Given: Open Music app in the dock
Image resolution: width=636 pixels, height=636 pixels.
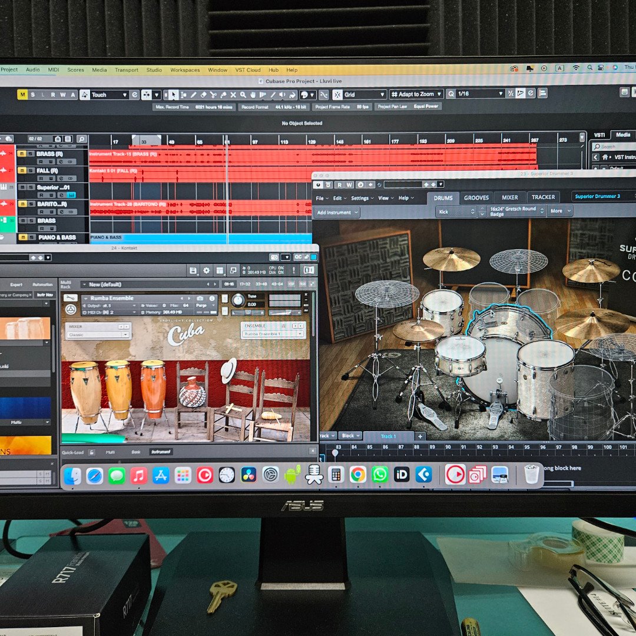Looking at the screenshot, I should click(139, 476).
